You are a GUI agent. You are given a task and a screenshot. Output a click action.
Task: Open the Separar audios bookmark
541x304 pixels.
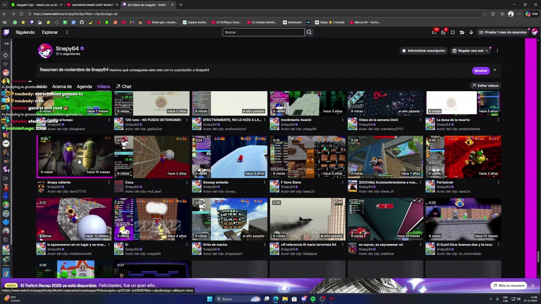[x=194, y=22]
